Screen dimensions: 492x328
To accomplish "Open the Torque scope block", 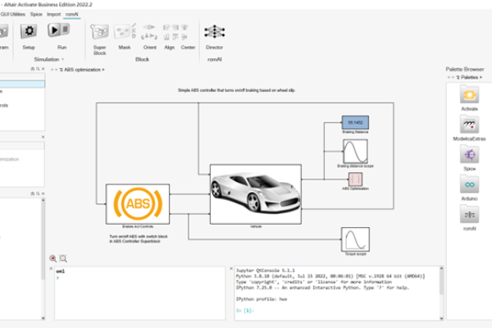I will [x=355, y=239].
